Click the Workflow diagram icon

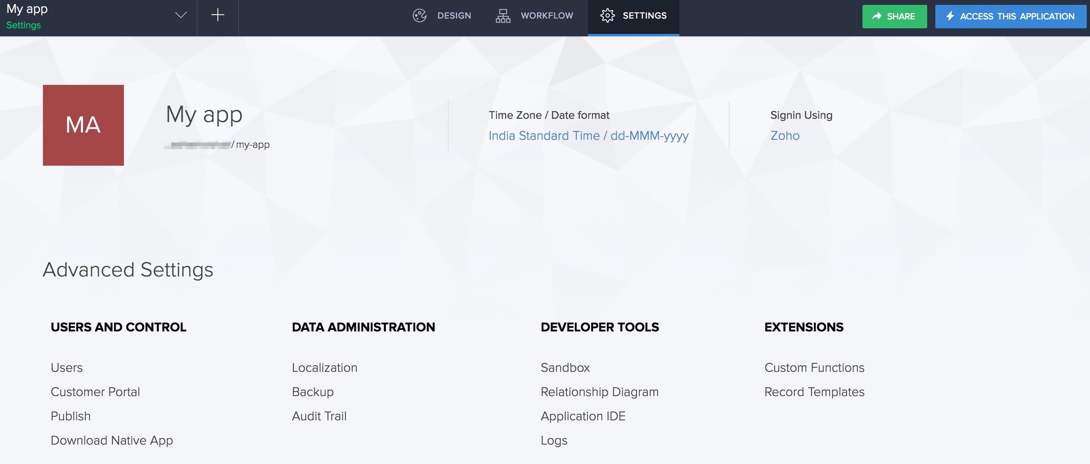(x=502, y=16)
